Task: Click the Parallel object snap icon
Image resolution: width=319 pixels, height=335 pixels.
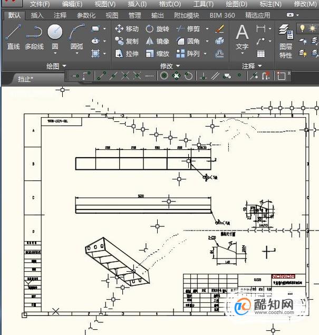Action: click(x=215, y=76)
